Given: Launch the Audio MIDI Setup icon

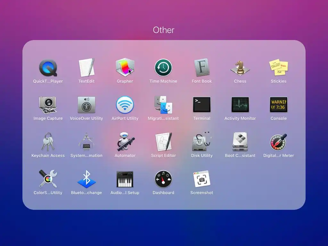Looking at the screenshot, I should [x=125, y=179].
